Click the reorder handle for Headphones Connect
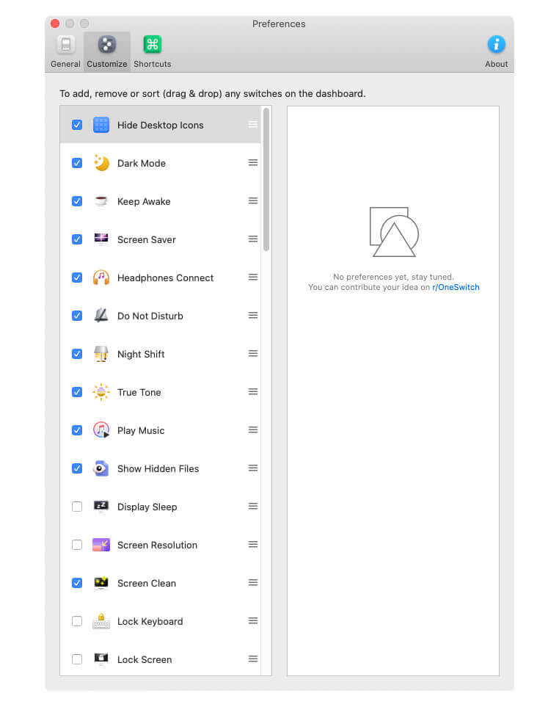The height and width of the screenshot is (707, 559). tap(253, 277)
